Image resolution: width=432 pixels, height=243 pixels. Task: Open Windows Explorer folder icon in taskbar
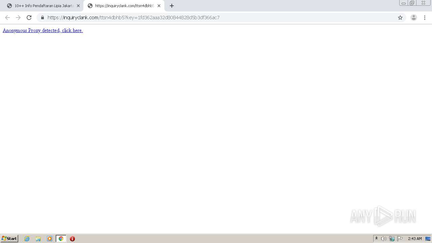[38, 239]
